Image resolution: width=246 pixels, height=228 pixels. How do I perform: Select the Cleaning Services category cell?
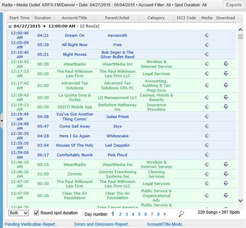(156, 174)
